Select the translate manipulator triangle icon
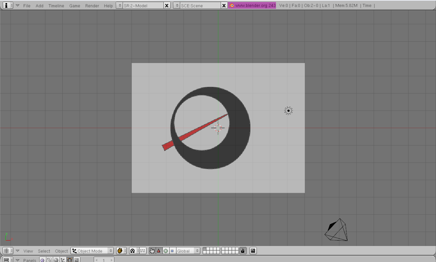The image size is (436, 262). point(159,251)
